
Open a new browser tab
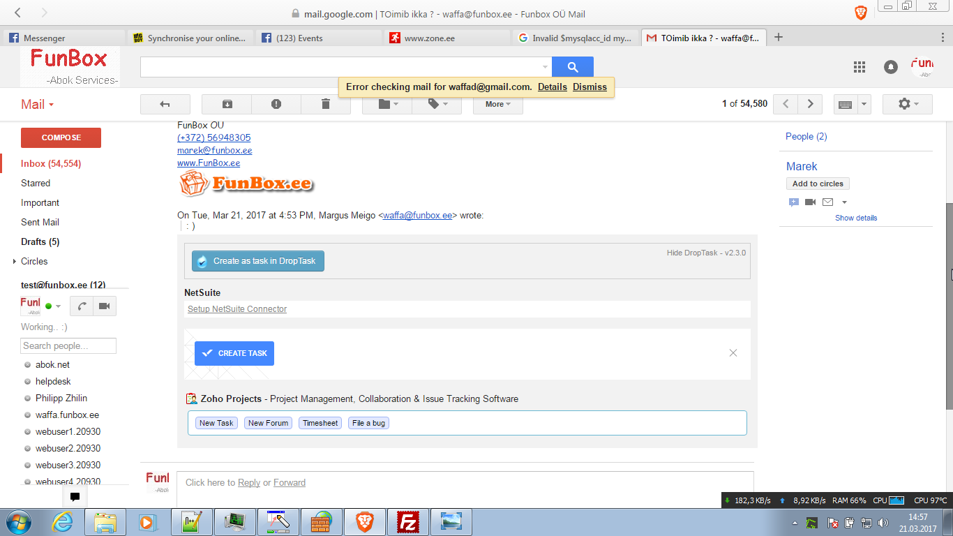pos(779,37)
